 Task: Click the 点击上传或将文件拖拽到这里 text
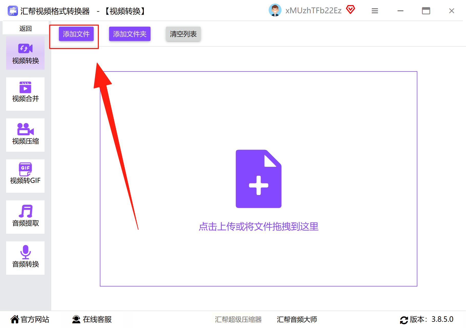[259, 227]
